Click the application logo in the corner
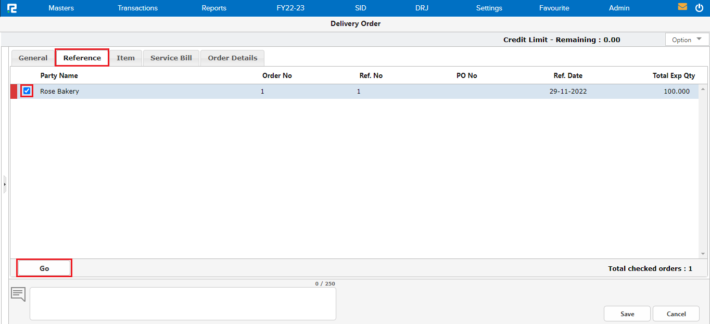This screenshot has height=324, width=710. [12, 7]
